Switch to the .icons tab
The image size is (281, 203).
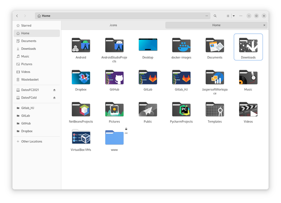click(x=113, y=25)
